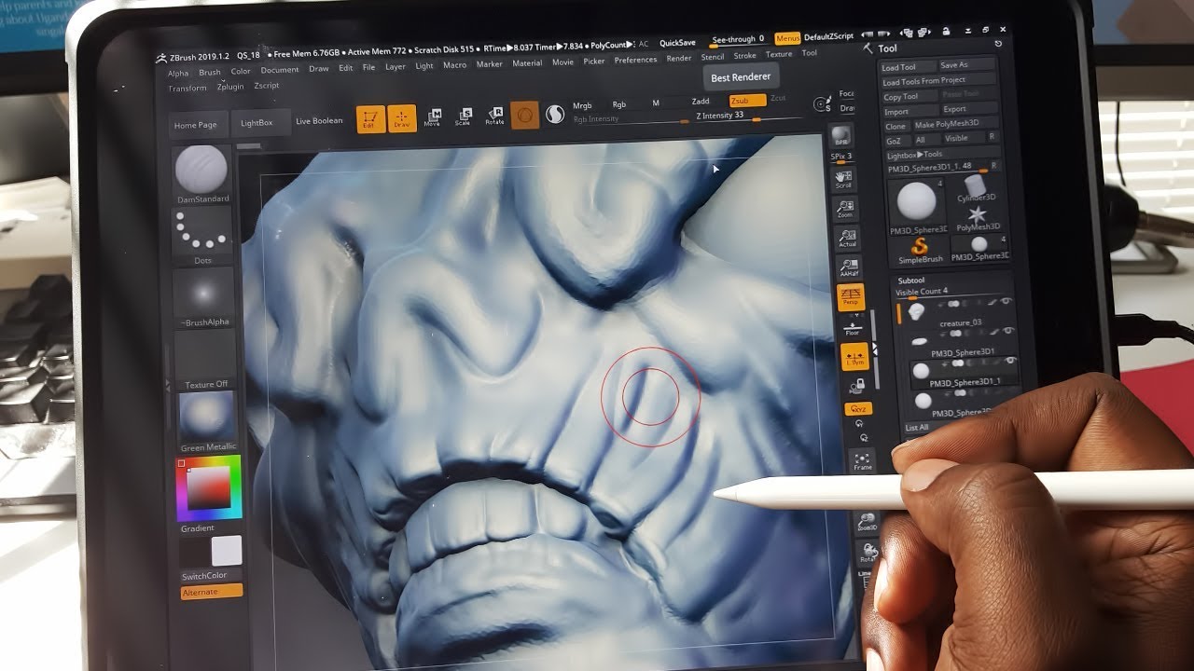Viewport: 1194px width, 671px height.
Task: Open the Material menu
Action: (527, 63)
